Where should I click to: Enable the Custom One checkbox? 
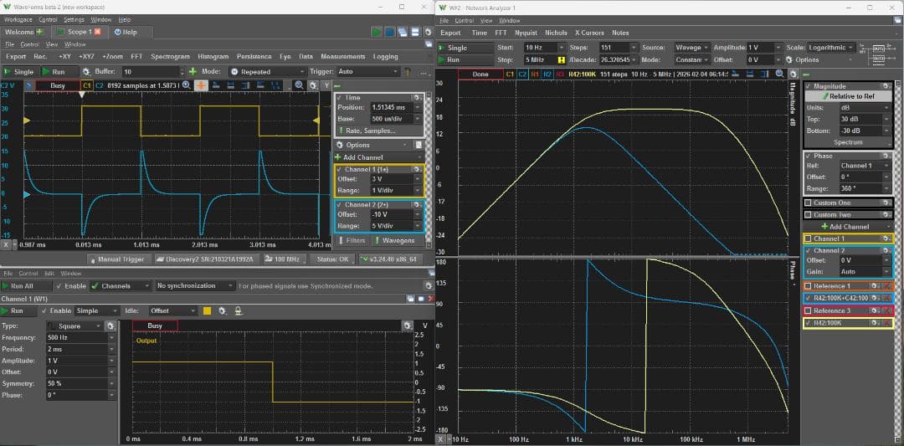click(x=808, y=202)
